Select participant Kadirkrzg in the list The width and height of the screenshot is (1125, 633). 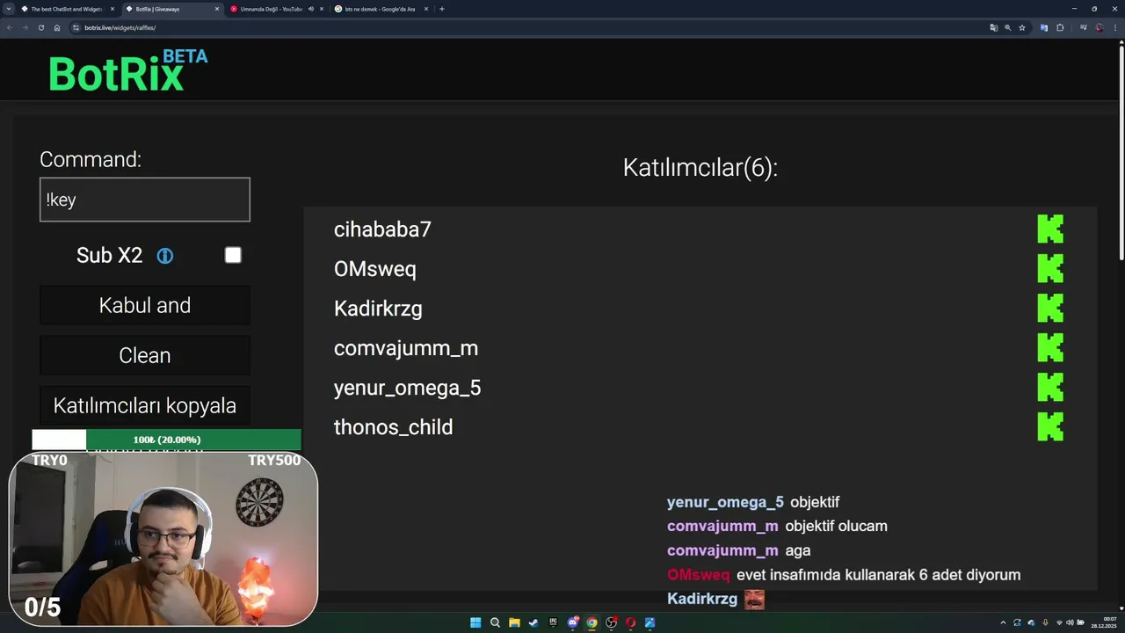point(378,309)
